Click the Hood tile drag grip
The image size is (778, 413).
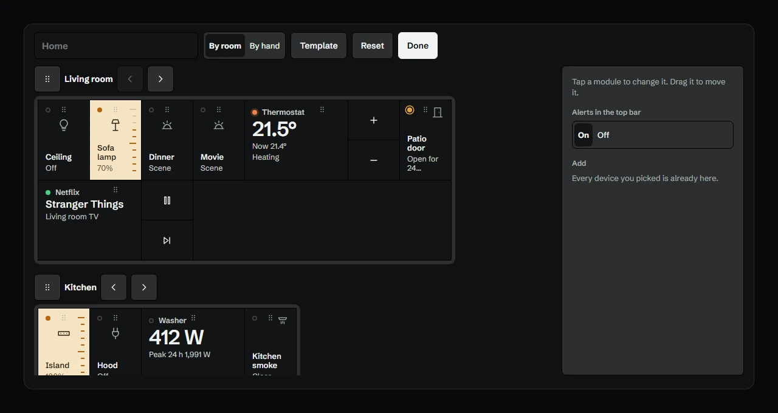tap(115, 318)
